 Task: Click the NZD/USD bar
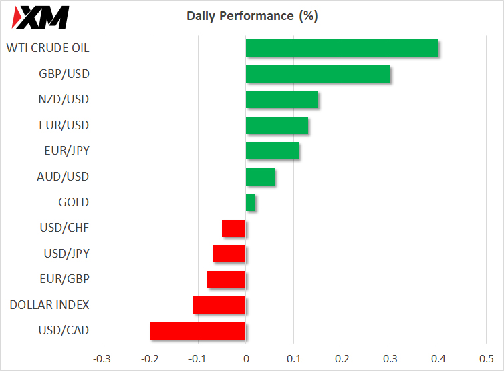(282, 99)
